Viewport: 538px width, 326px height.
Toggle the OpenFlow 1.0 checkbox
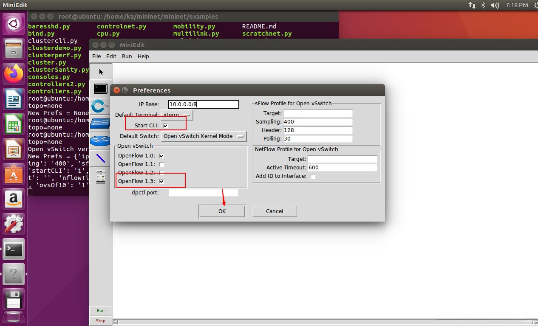click(161, 156)
